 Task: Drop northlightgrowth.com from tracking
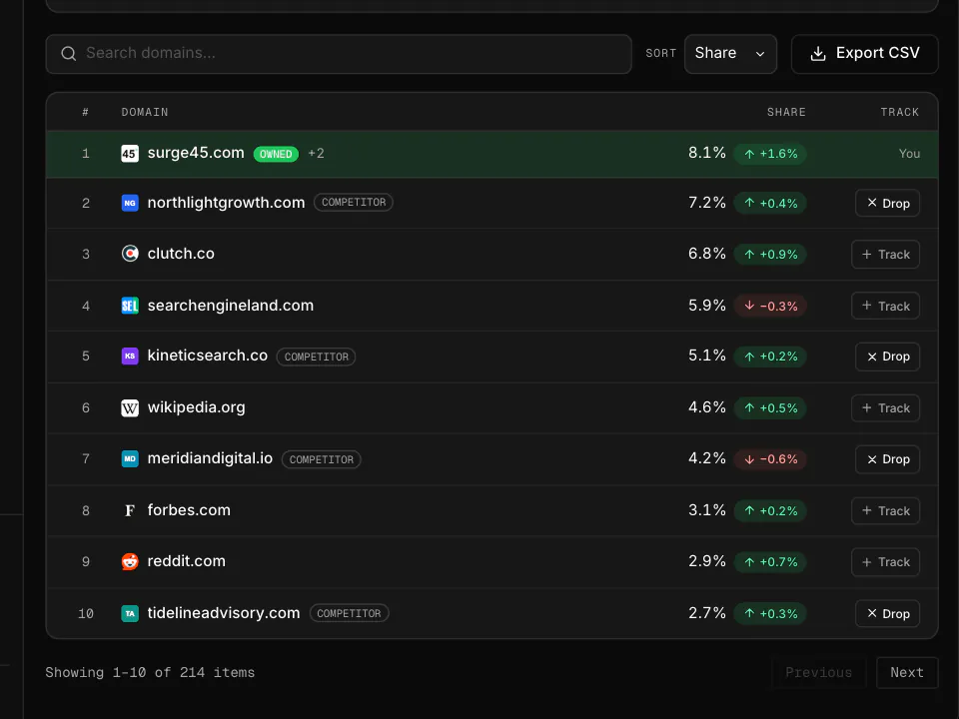coord(887,203)
